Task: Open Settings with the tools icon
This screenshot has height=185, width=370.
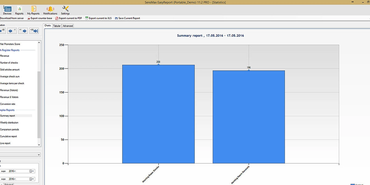Action: click(x=65, y=10)
